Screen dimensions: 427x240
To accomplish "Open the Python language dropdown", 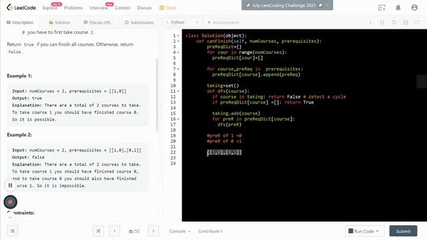I will tap(182, 22).
